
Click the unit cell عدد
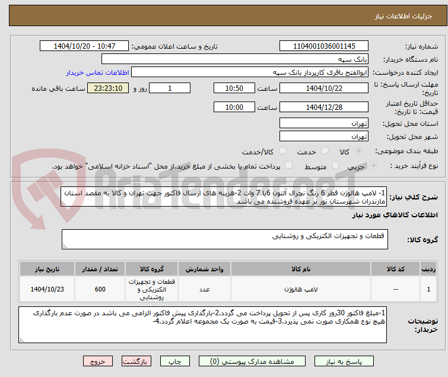[204, 289]
